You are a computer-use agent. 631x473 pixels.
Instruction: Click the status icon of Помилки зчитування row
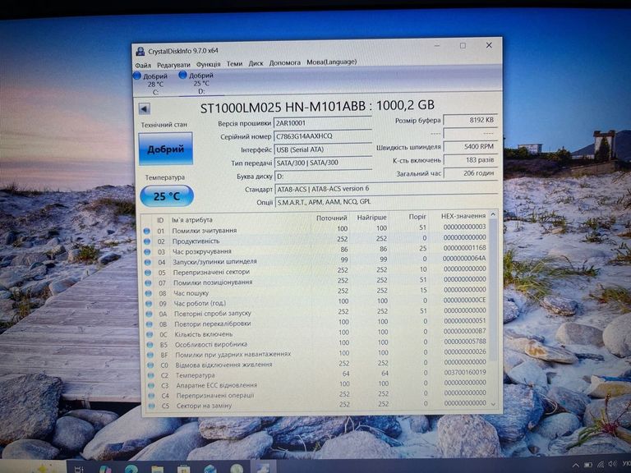pyautogui.click(x=146, y=231)
